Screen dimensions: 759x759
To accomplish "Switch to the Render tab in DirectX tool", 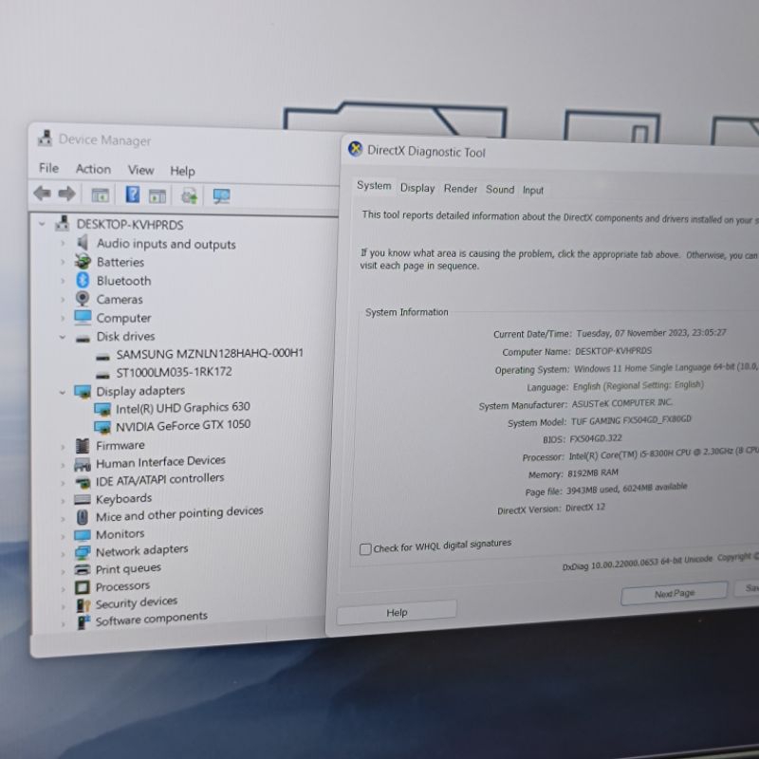I will coord(460,189).
